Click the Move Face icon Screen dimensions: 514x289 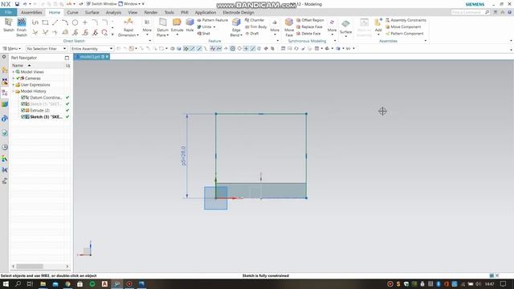289,22
